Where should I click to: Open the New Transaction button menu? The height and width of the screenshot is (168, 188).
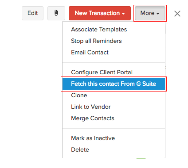(100, 13)
